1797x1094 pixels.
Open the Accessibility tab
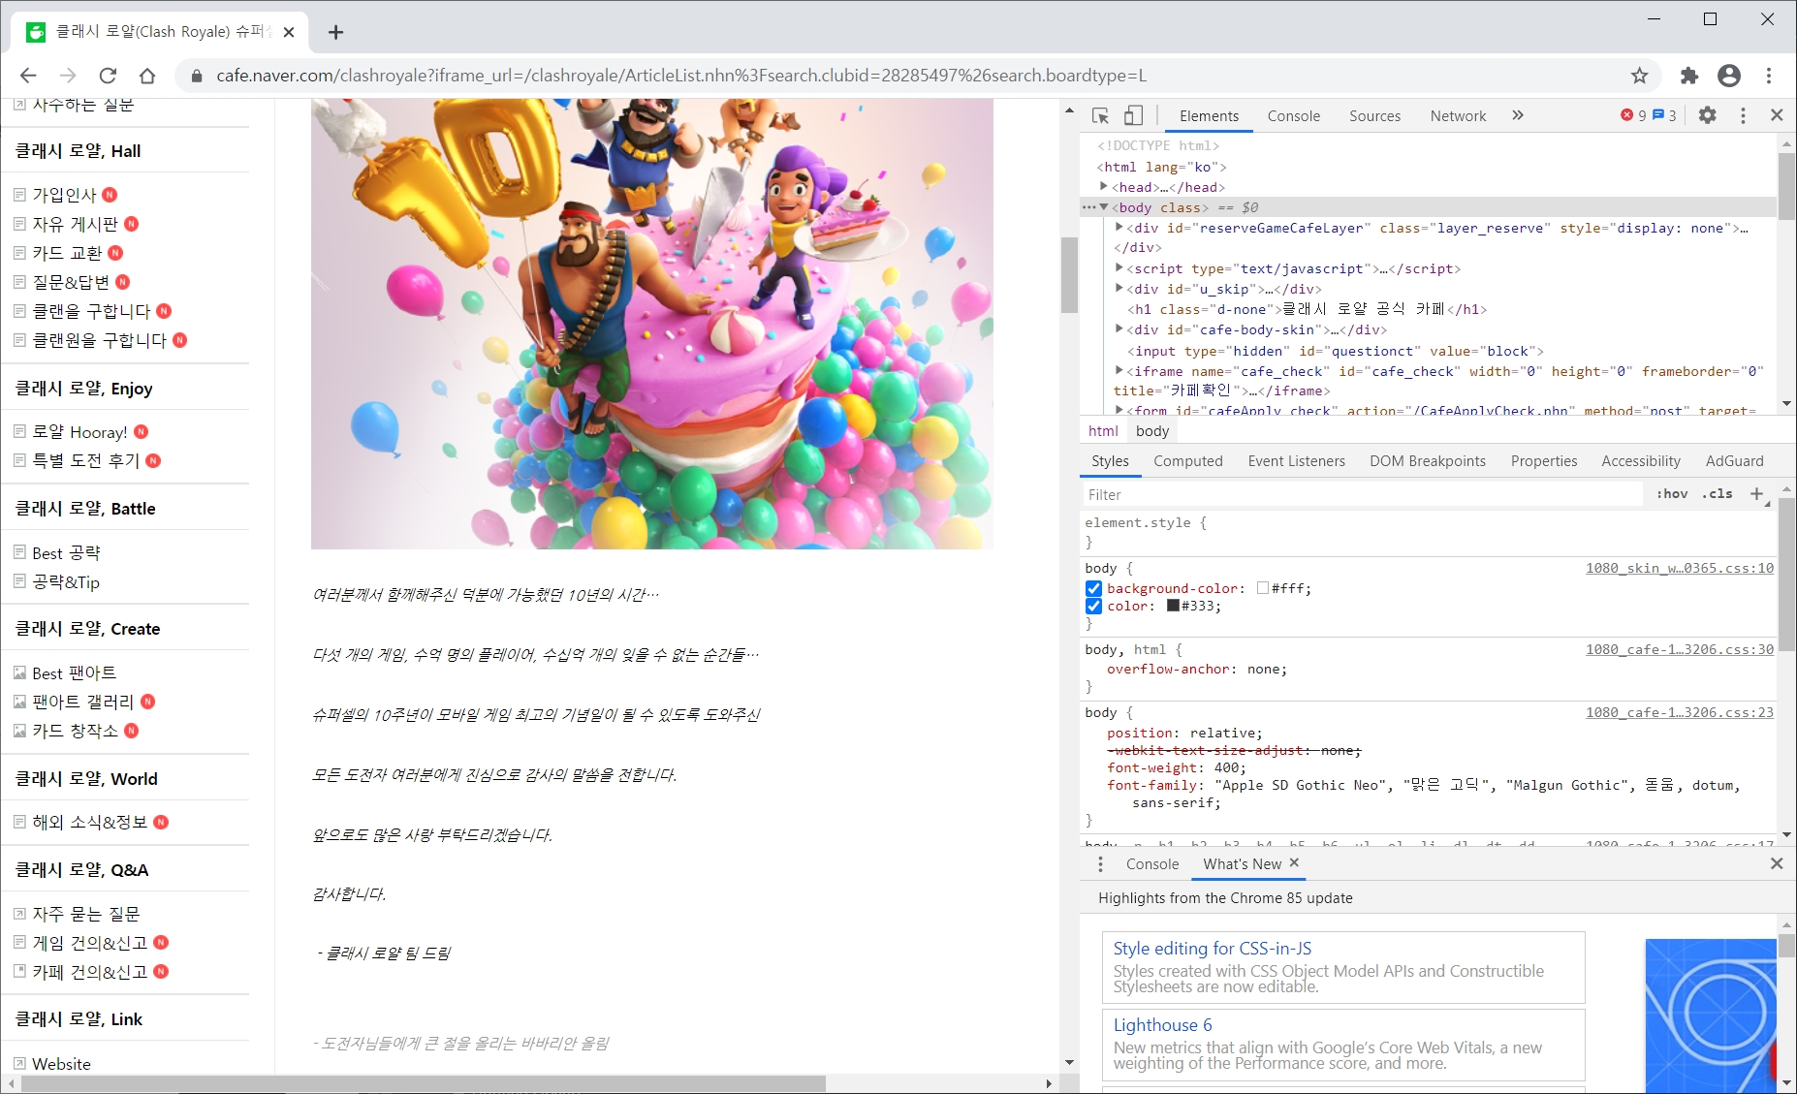1640,461
